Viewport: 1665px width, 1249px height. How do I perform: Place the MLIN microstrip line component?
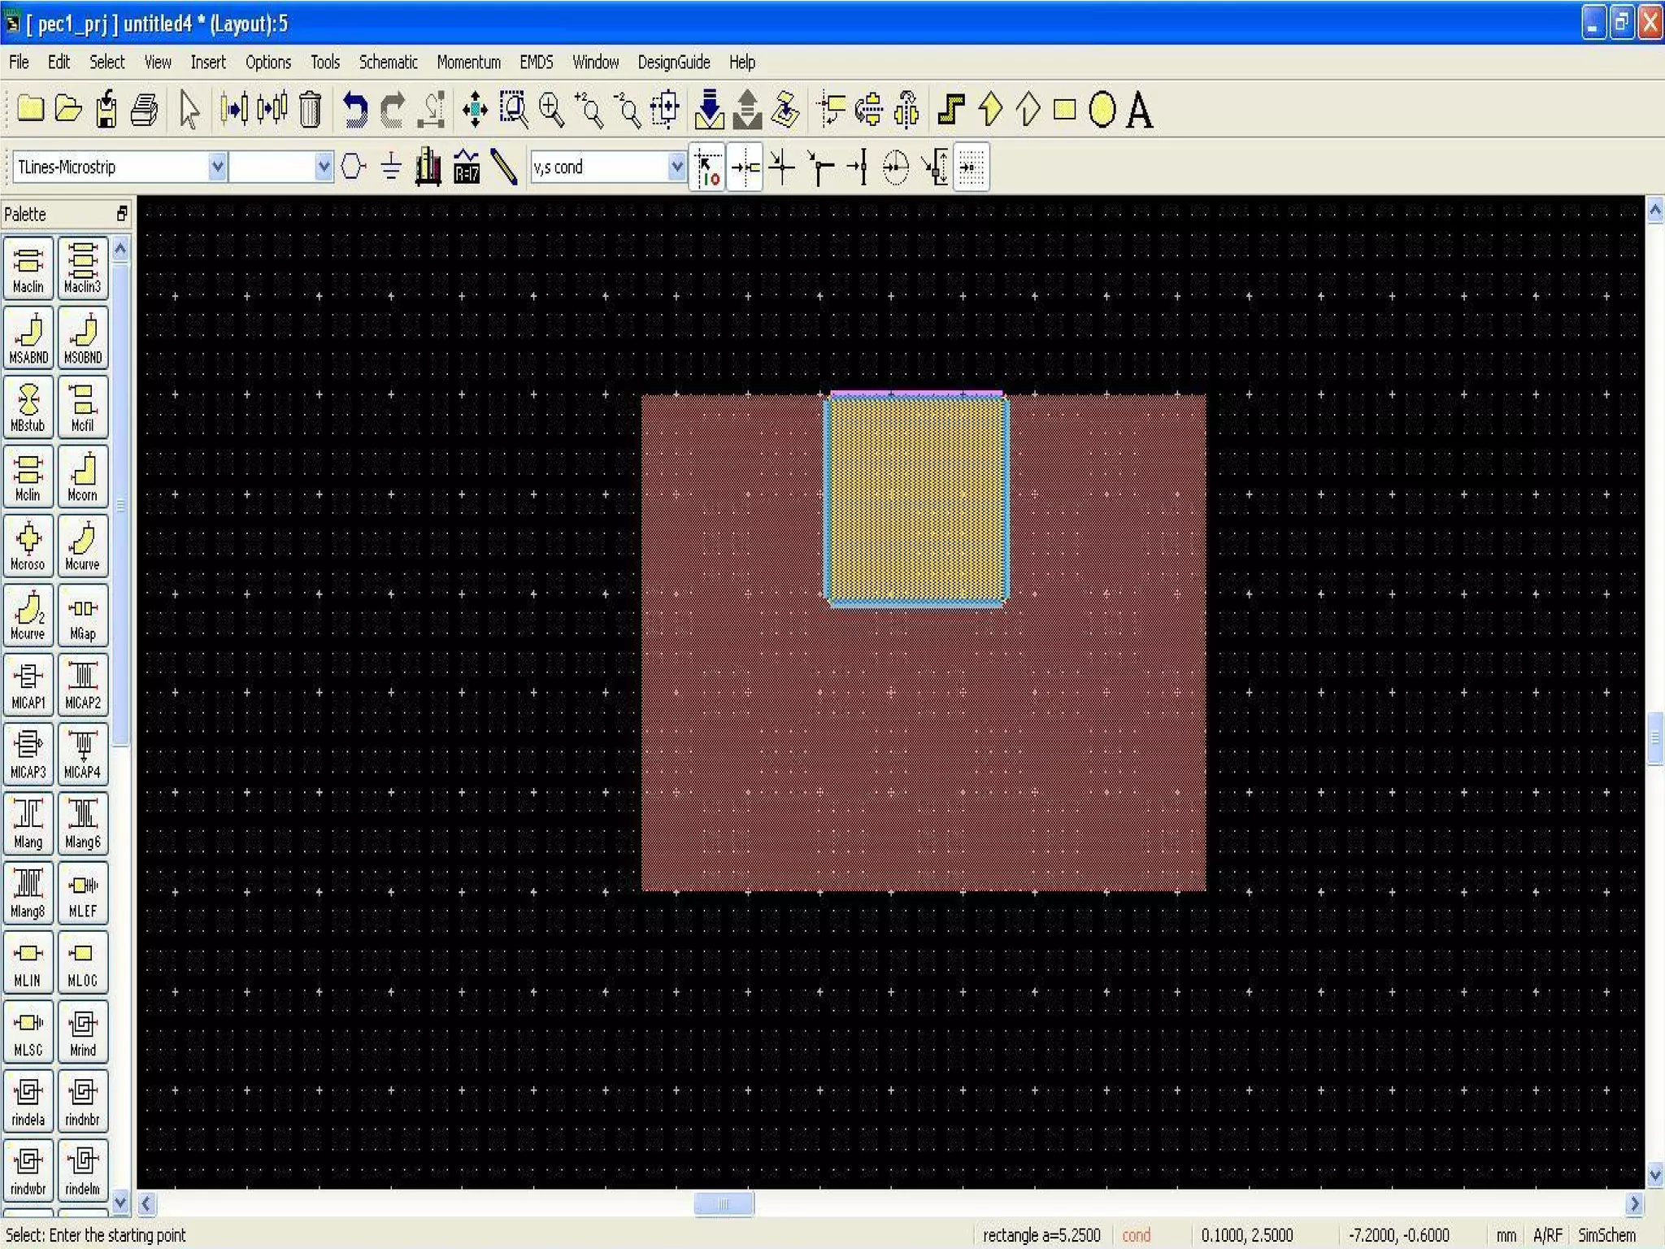[28, 963]
